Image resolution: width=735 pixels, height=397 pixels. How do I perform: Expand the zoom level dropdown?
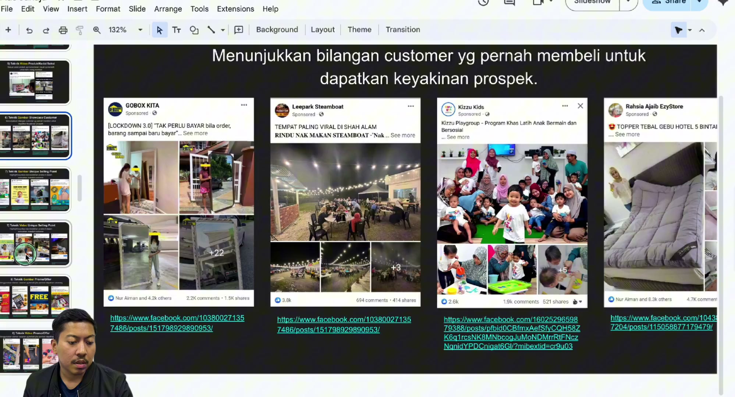click(x=140, y=30)
